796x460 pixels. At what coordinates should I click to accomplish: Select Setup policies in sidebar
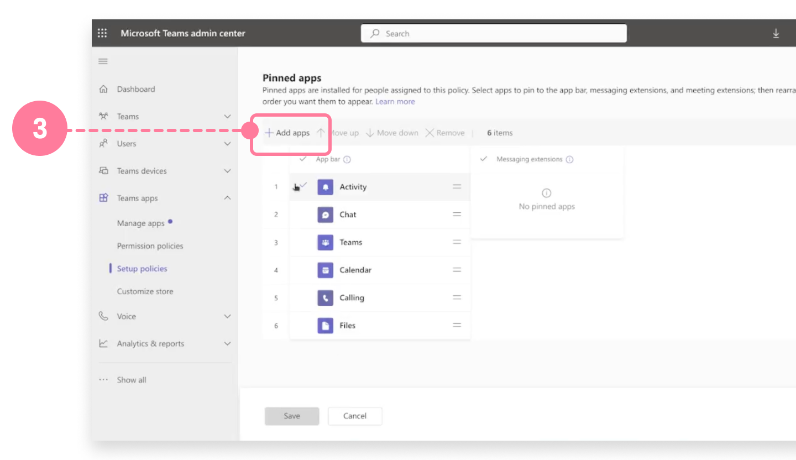[142, 269]
